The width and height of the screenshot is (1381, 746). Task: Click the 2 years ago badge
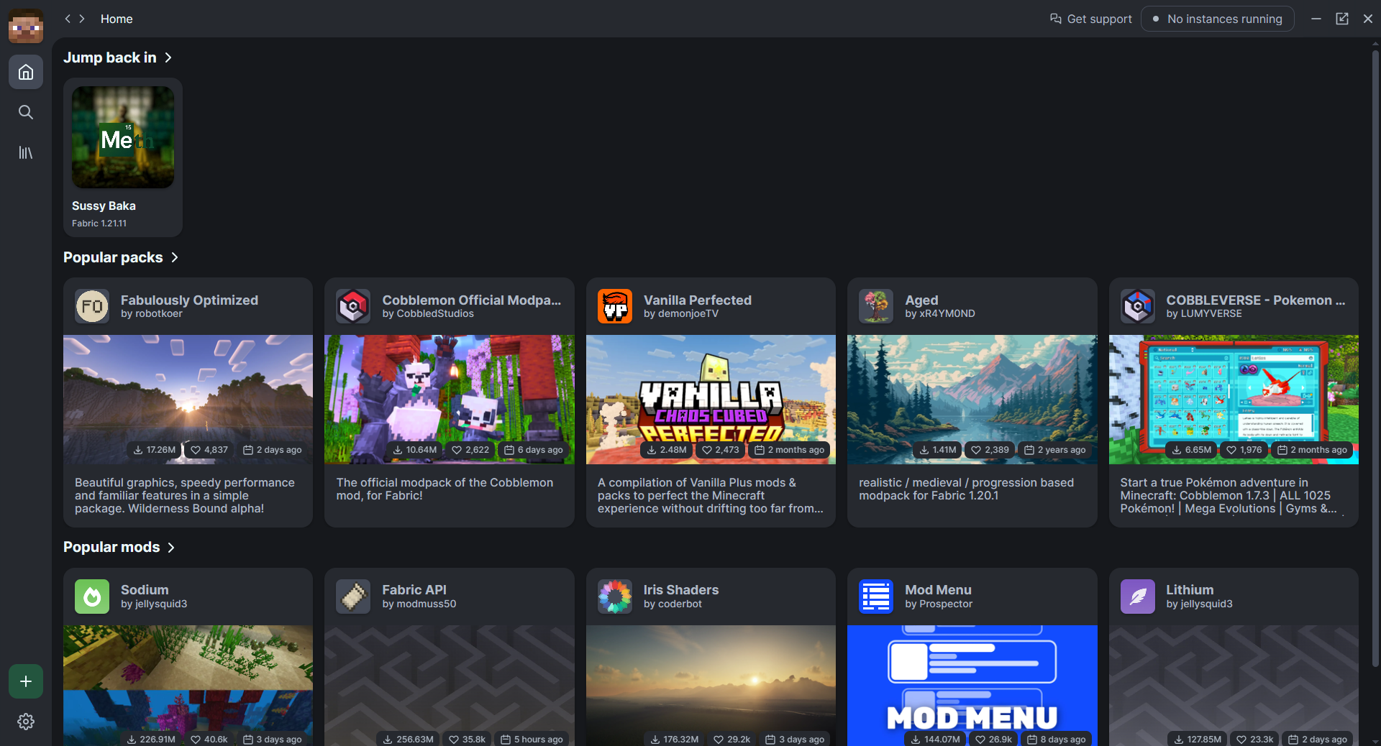pos(1054,450)
